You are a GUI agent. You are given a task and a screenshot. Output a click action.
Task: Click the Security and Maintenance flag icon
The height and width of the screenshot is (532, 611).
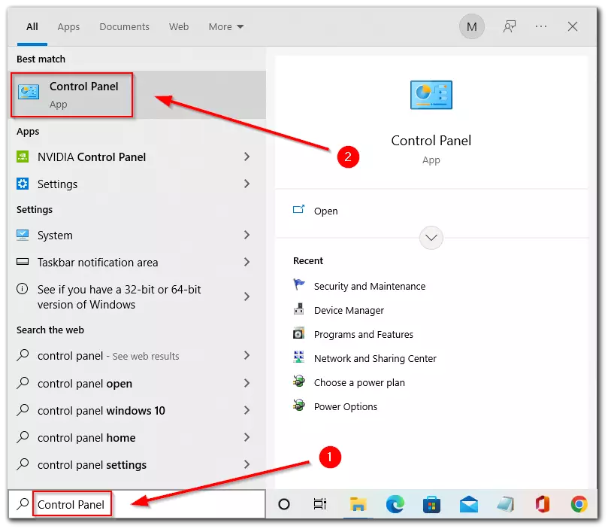299,284
